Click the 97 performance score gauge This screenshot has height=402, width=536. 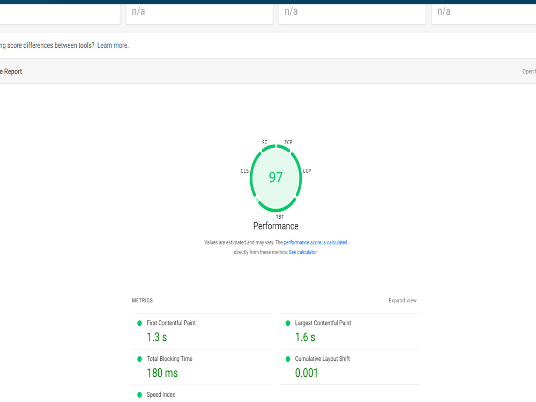click(276, 177)
